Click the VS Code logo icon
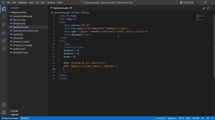The height and width of the screenshot is (120, 215). click(3, 2)
